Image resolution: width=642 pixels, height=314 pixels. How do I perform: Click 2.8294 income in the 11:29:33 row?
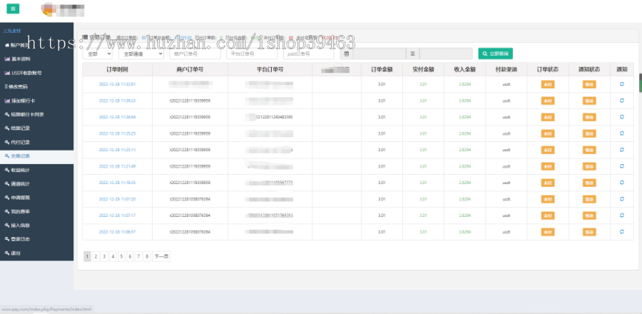click(x=464, y=101)
